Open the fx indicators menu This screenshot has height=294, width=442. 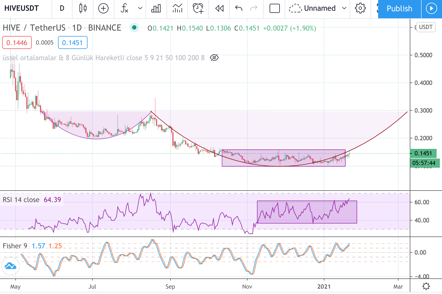pos(124,8)
